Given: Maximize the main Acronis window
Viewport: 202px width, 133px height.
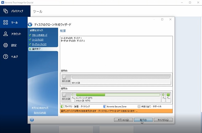Looking at the screenshot, I should click(x=190, y=3).
